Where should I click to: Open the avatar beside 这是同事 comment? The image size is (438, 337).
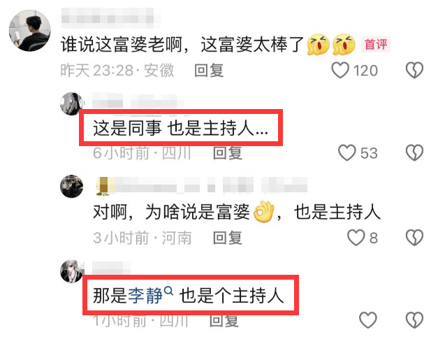pos(72,103)
